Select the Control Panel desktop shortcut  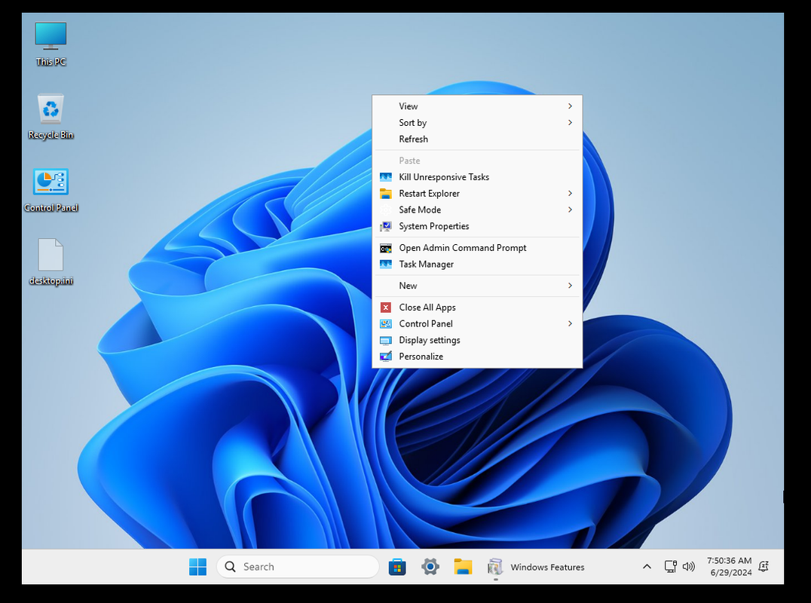pos(50,190)
